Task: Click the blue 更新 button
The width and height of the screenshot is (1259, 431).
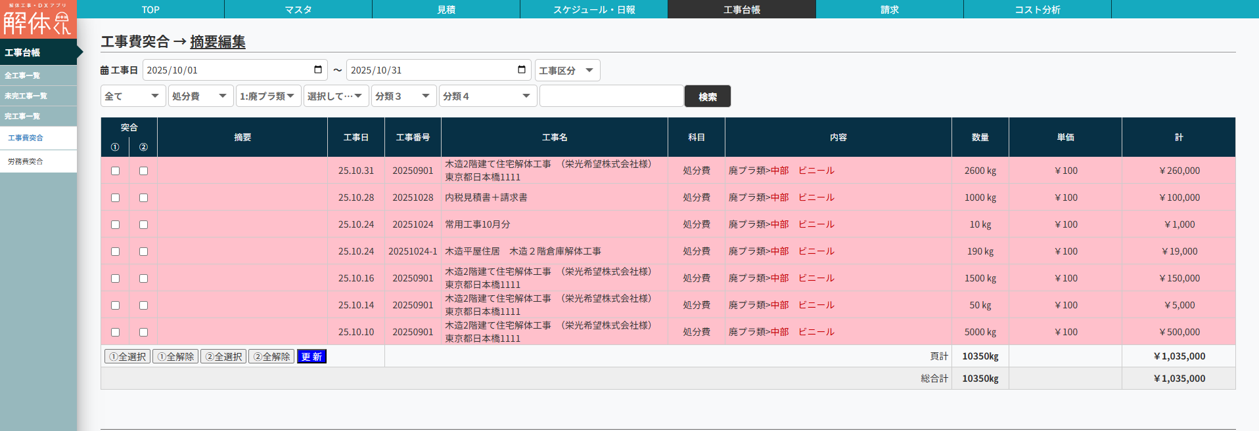Action: pos(311,356)
